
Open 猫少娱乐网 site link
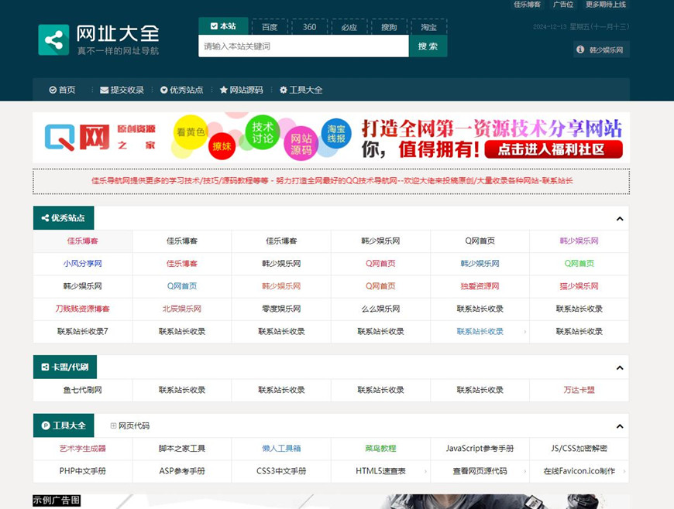pyautogui.click(x=579, y=286)
